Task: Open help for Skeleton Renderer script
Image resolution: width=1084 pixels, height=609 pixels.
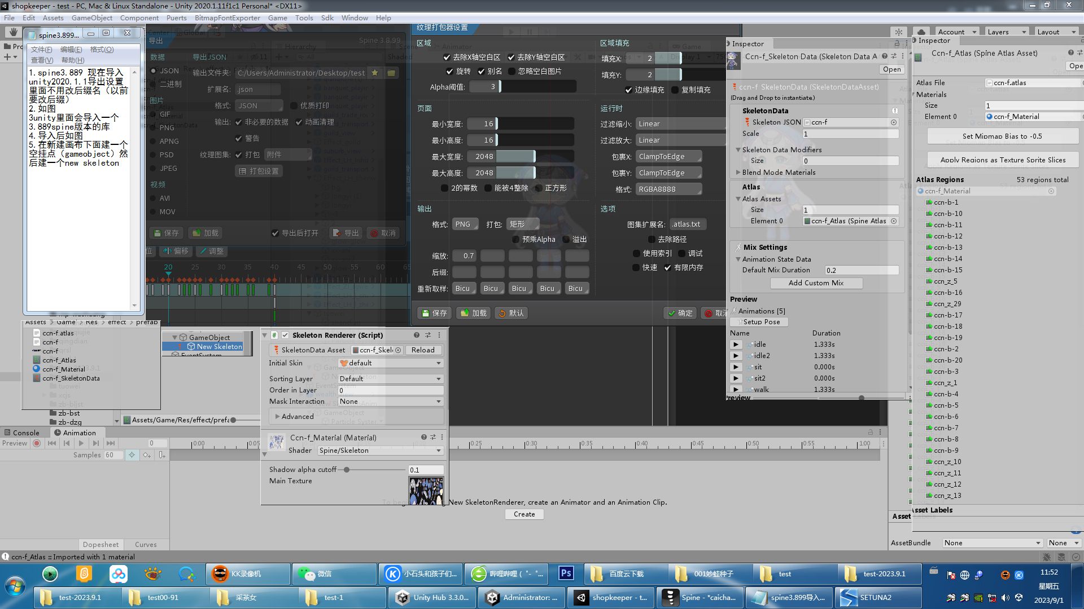Action: point(417,335)
